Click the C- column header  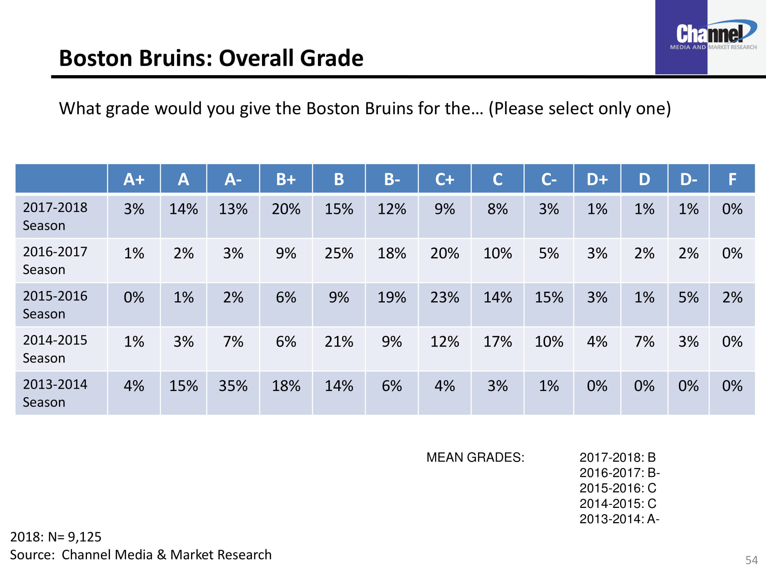point(549,179)
